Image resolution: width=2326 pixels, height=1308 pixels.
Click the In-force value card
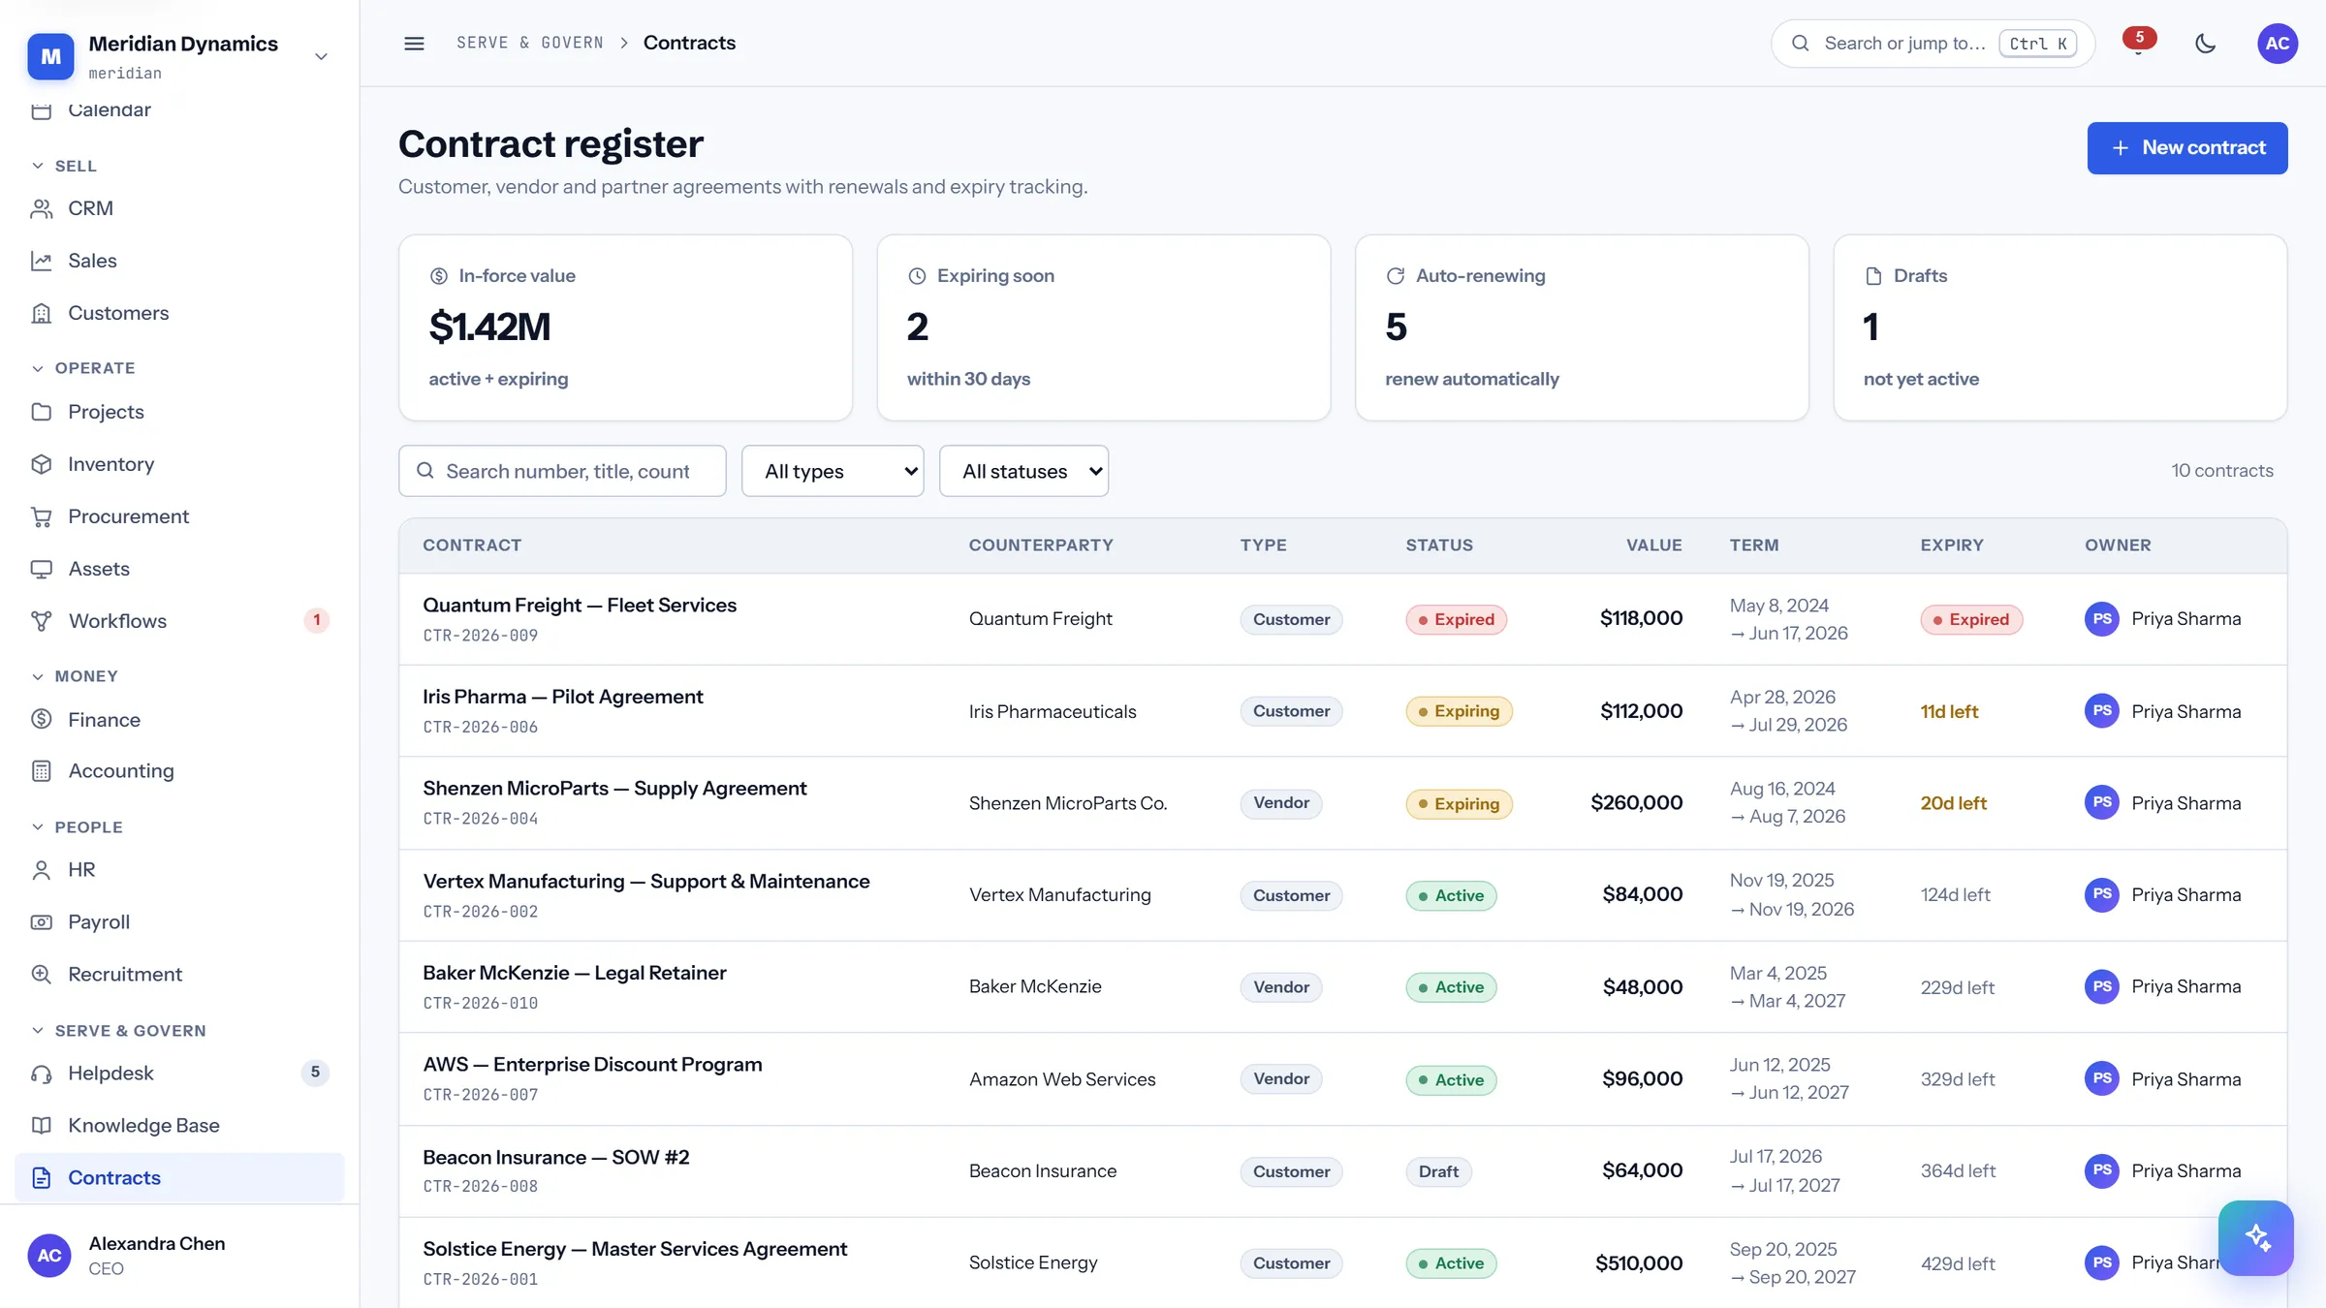click(x=625, y=327)
